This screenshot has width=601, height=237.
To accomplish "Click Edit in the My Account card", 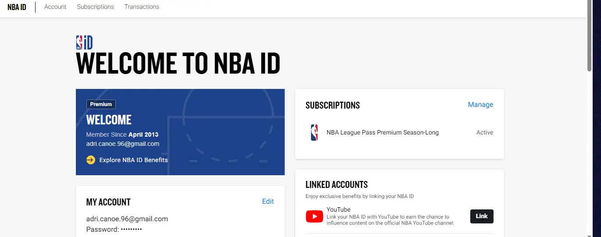I will point(268,202).
